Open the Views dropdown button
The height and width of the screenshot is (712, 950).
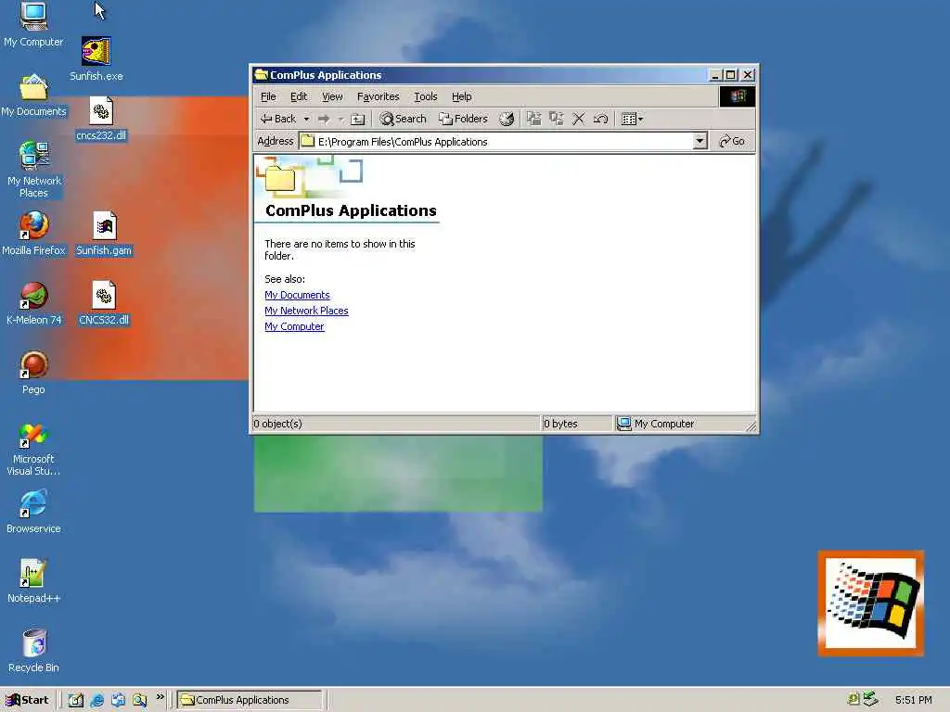tap(632, 119)
